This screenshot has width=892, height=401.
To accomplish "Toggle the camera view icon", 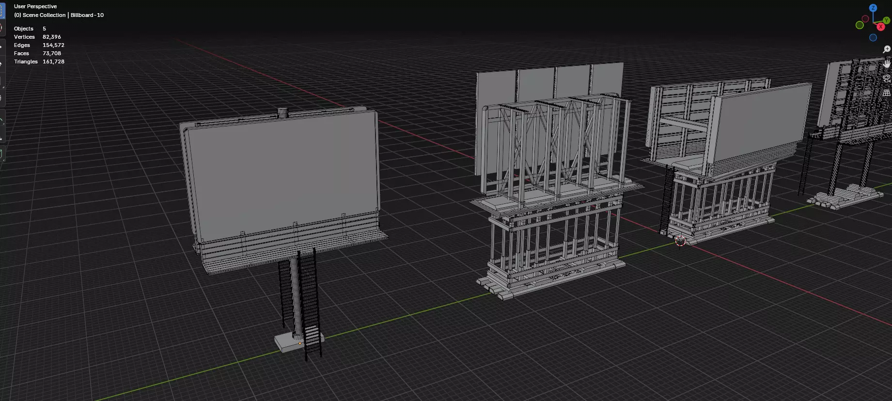I will click(887, 78).
